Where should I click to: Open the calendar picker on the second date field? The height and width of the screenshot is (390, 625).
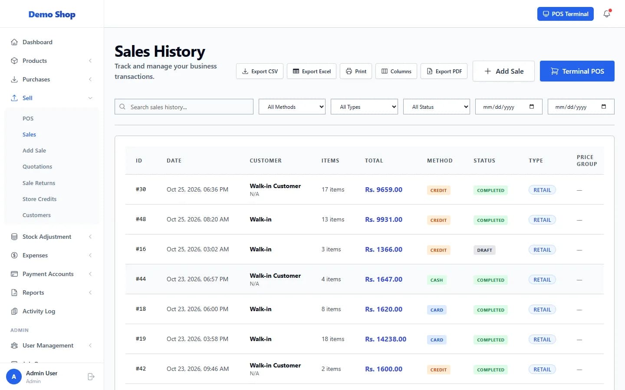tap(604, 107)
